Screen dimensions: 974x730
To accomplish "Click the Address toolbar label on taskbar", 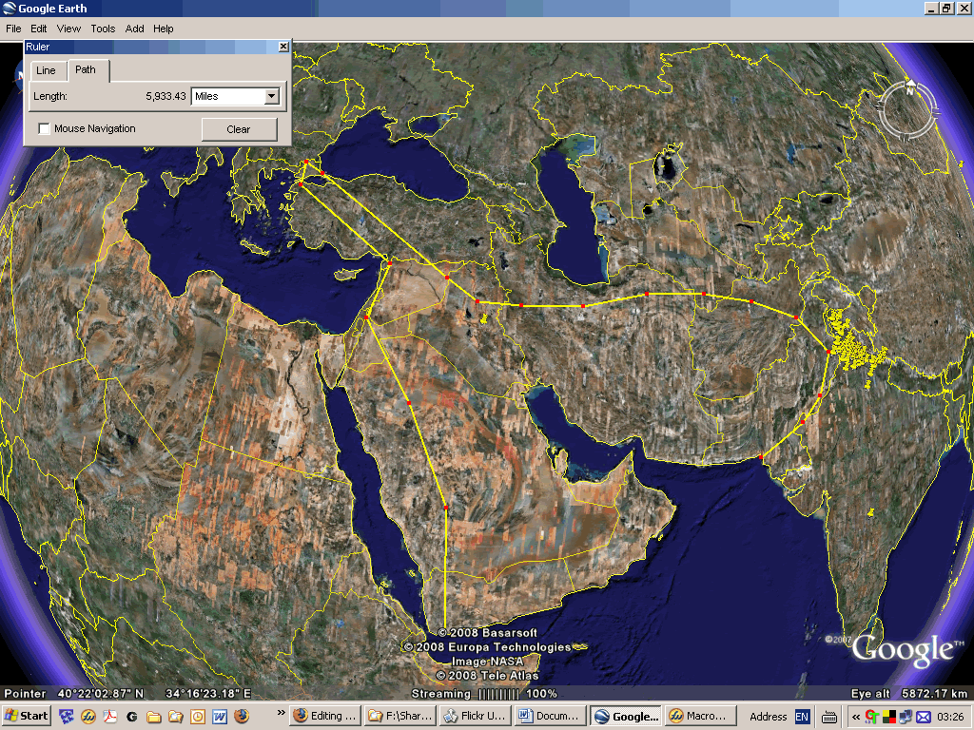I will point(768,717).
